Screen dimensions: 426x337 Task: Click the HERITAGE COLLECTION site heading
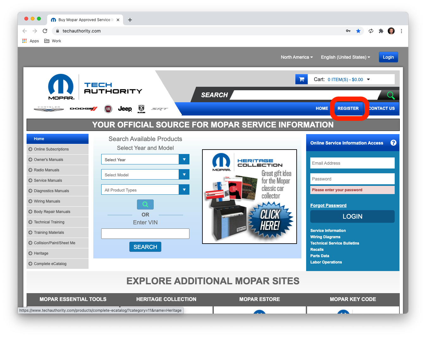(166, 299)
